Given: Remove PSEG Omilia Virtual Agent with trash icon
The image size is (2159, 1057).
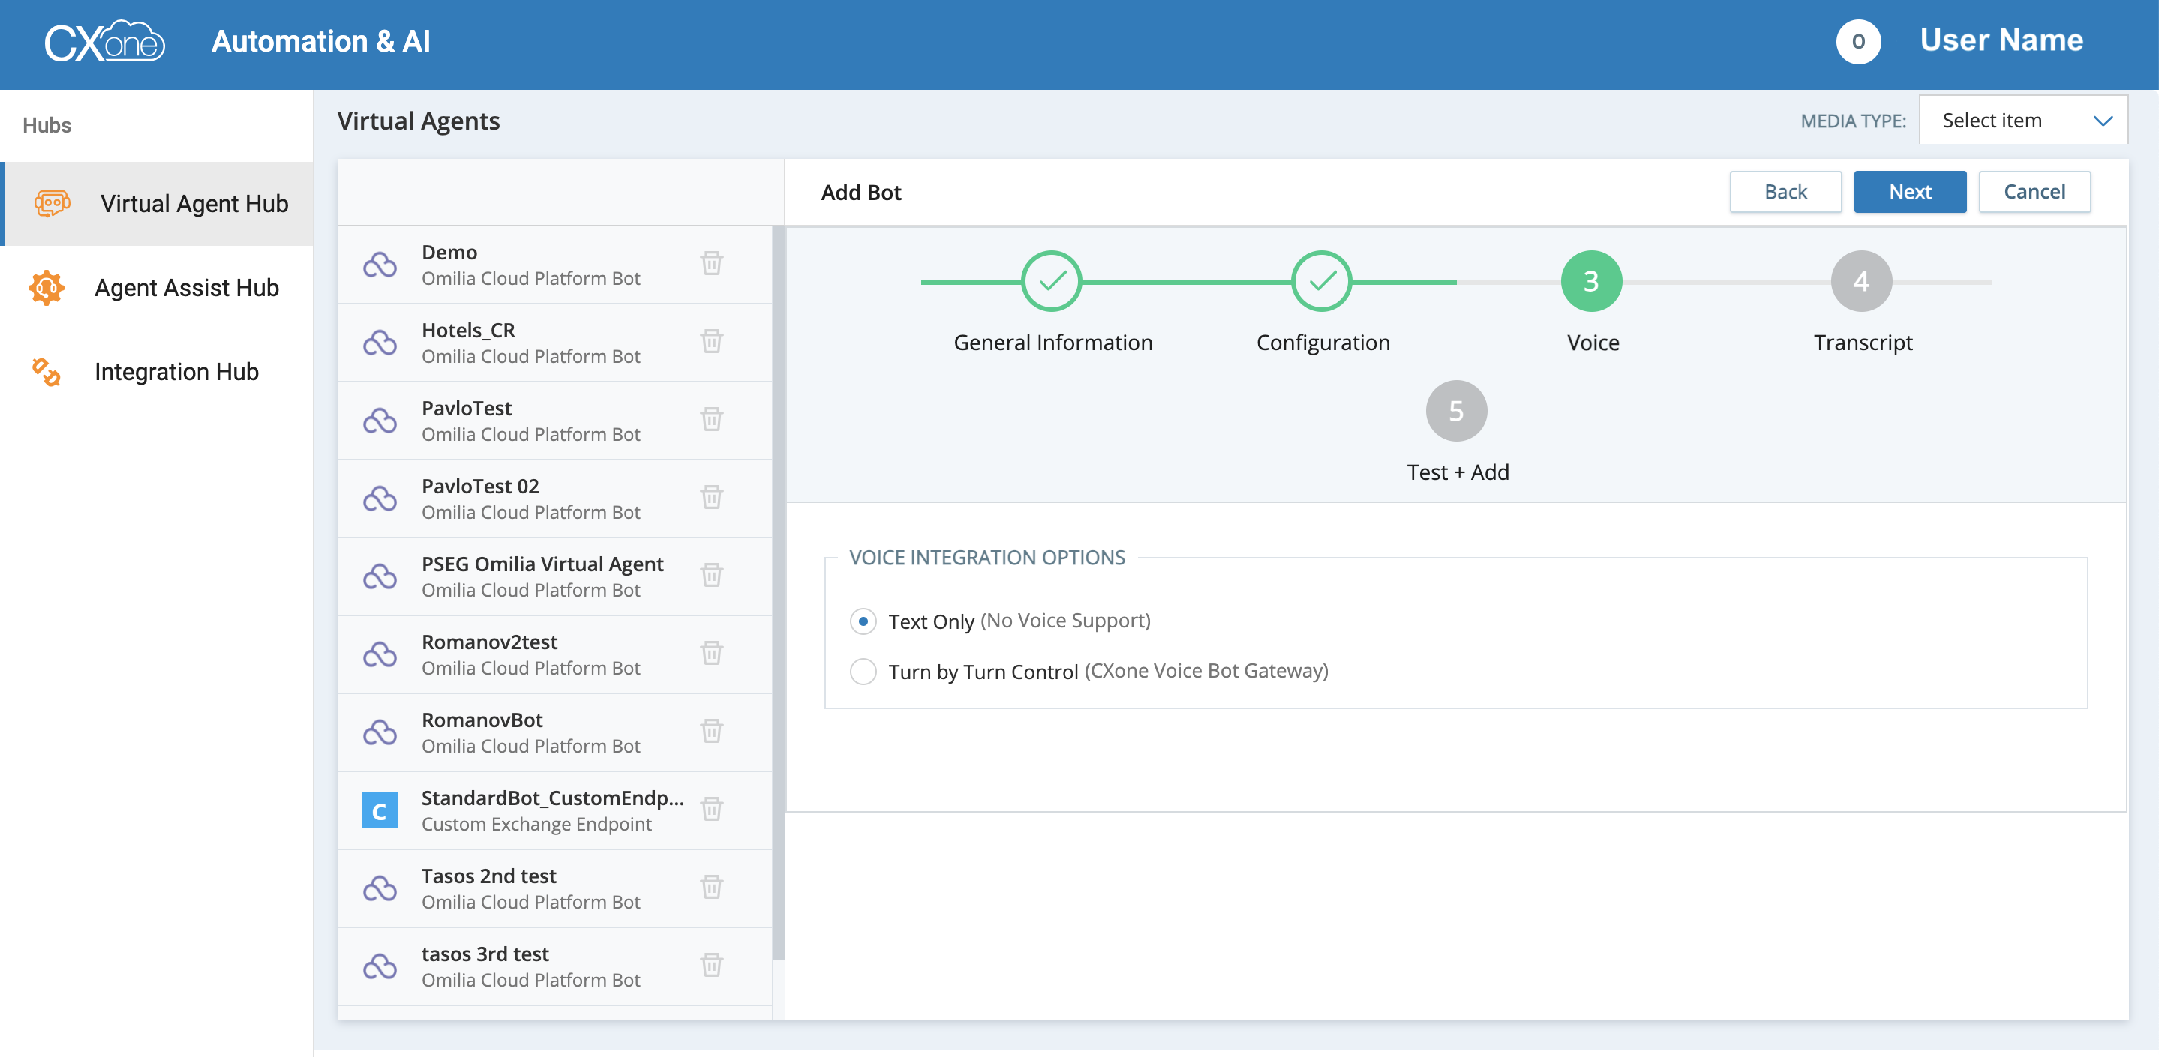Looking at the screenshot, I should pos(712,574).
